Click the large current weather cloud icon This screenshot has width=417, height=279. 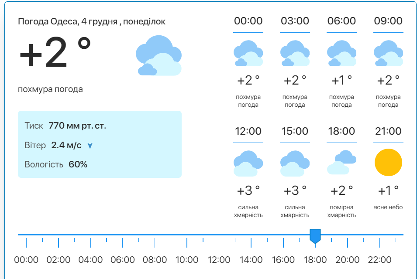[159, 56]
